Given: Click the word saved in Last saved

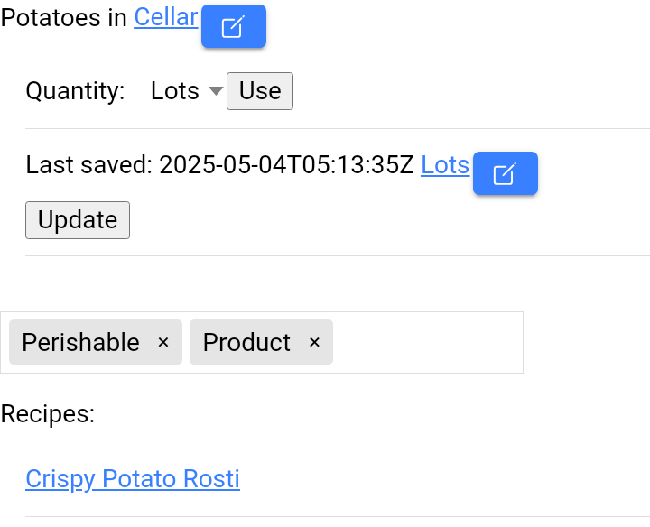Looking at the screenshot, I should click(x=116, y=165).
